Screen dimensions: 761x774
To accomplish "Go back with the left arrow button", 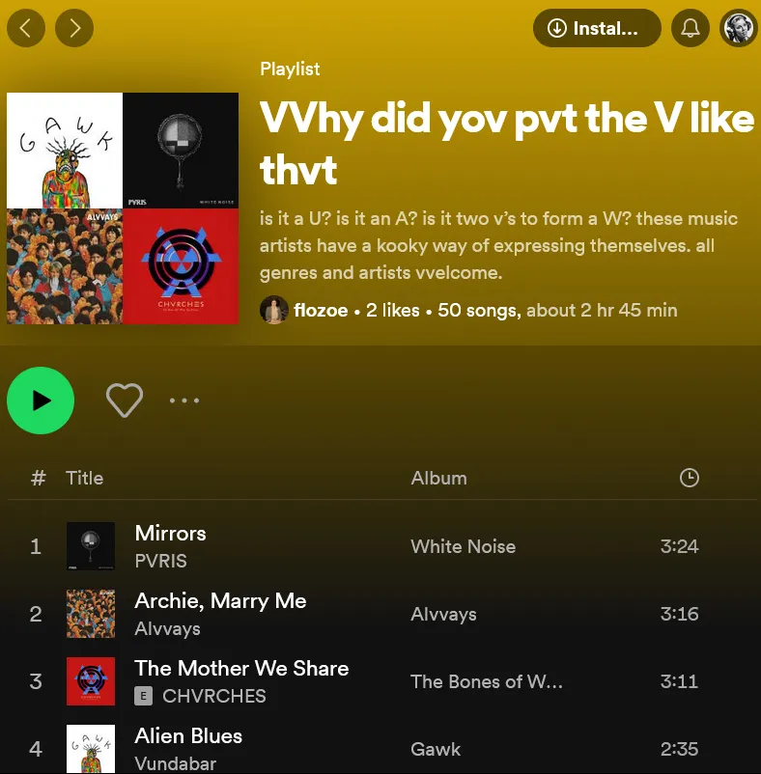I will click(x=26, y=28).
